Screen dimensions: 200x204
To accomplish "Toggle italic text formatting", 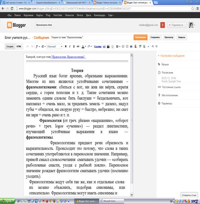I will pos(70,47).
